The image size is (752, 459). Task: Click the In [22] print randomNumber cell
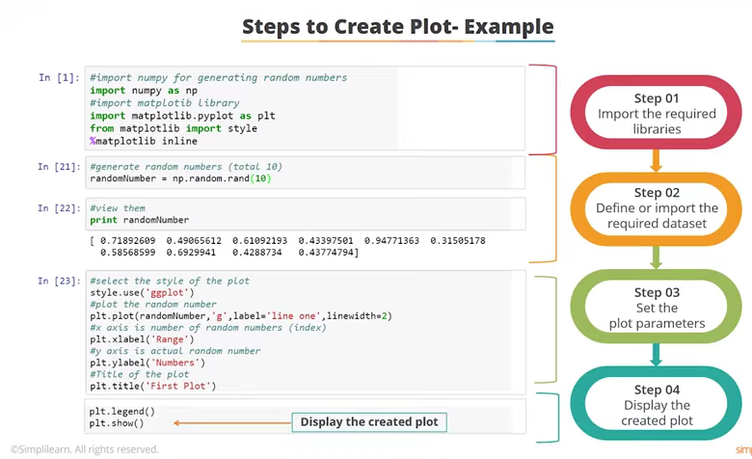tap(306, 213)
